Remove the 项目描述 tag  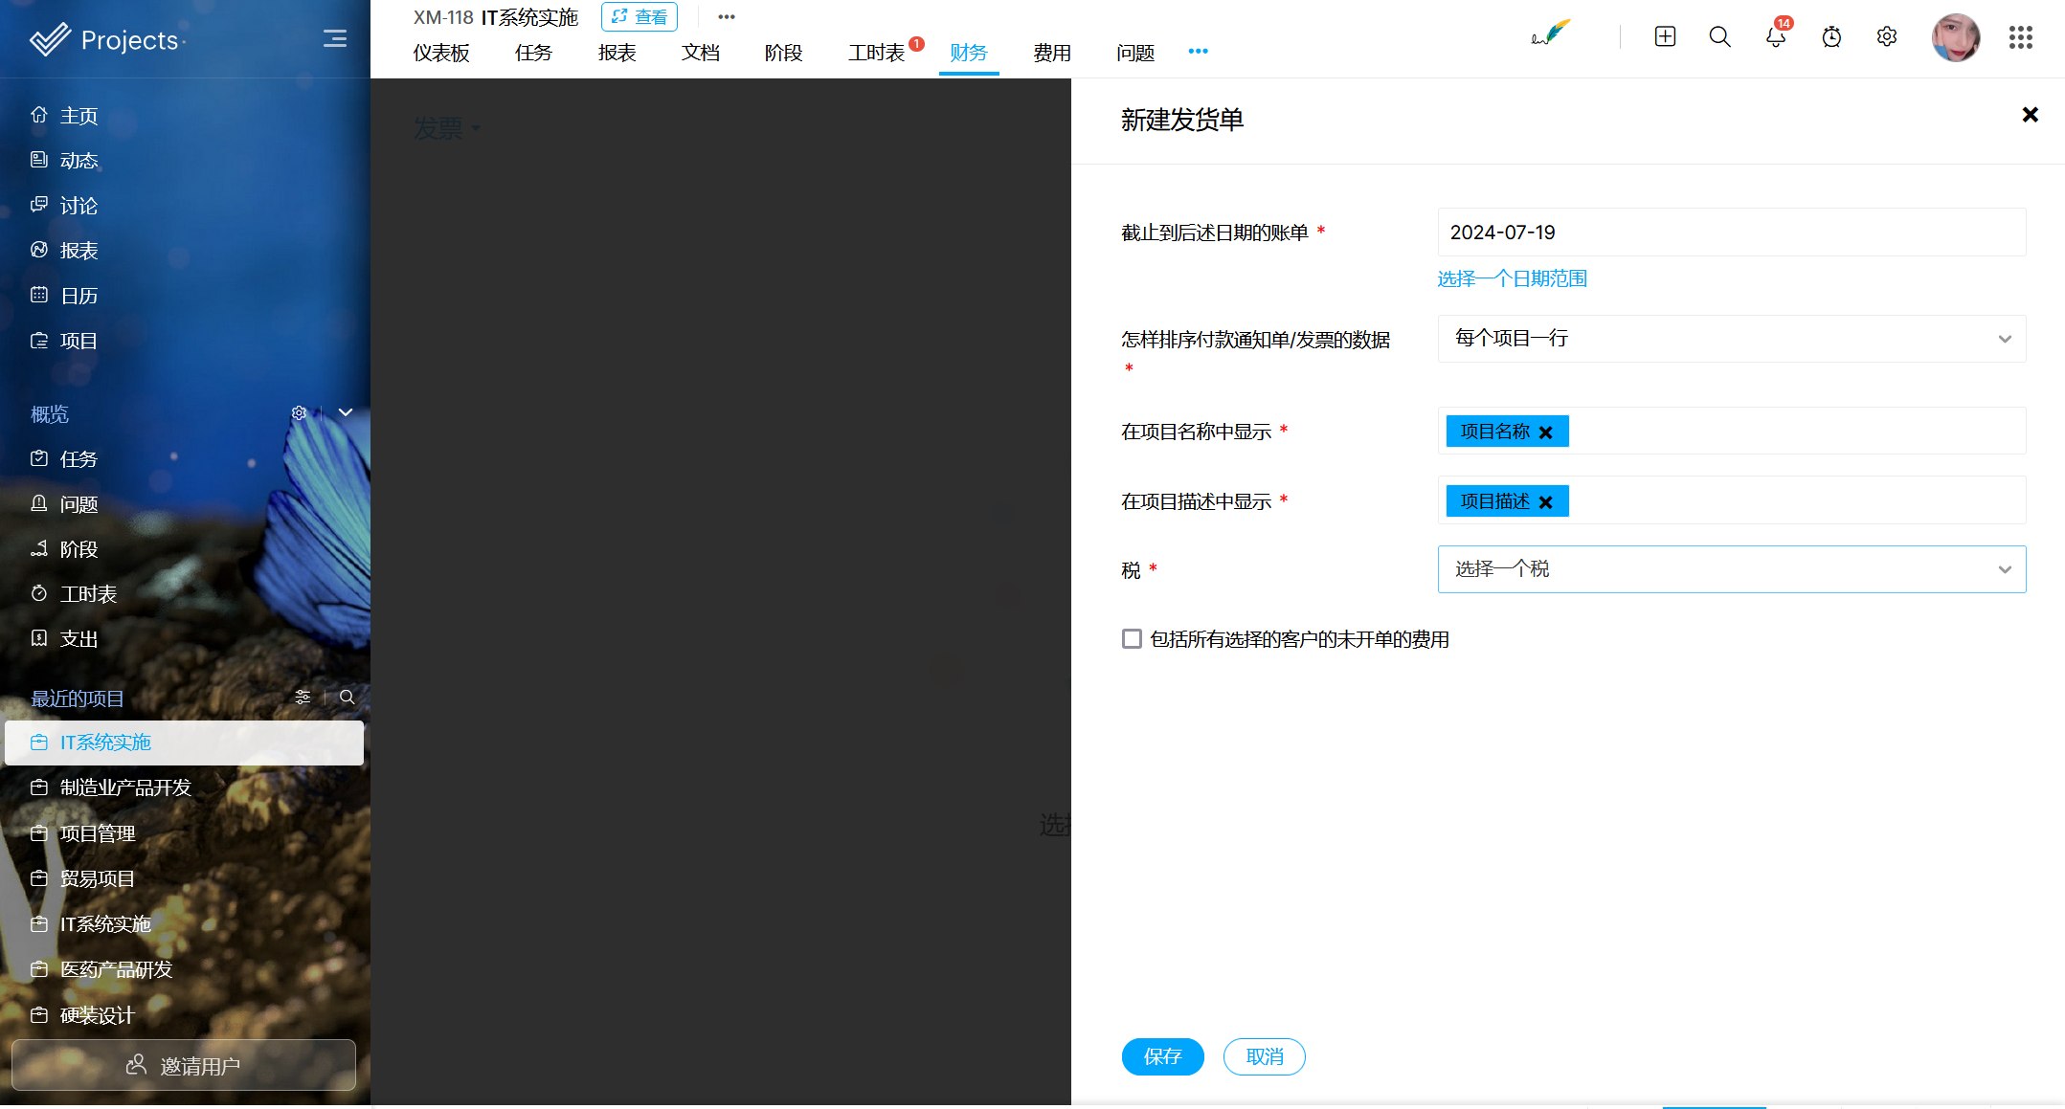[1545, 502]
